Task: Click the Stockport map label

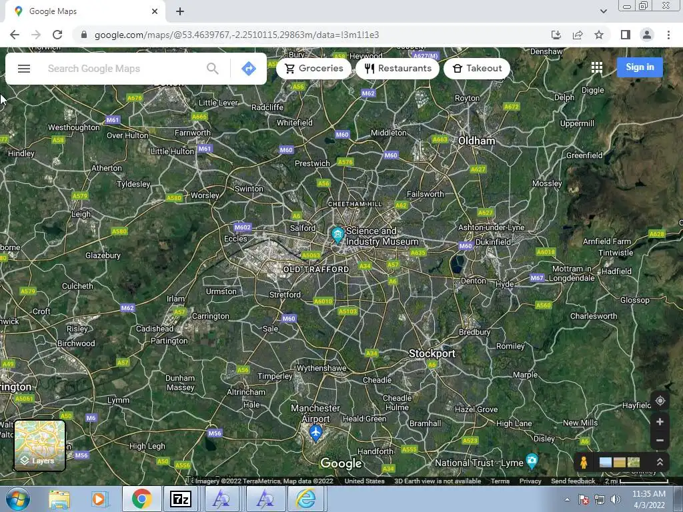Action: click(432, 353)
